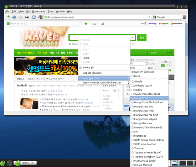Click the green Naver search button
Viewport: 196px width, 167px height.
[x=142, y=38]
